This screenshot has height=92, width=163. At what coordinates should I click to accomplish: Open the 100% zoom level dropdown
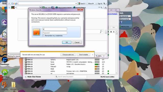pyautogui.click(x=104, y=56)
